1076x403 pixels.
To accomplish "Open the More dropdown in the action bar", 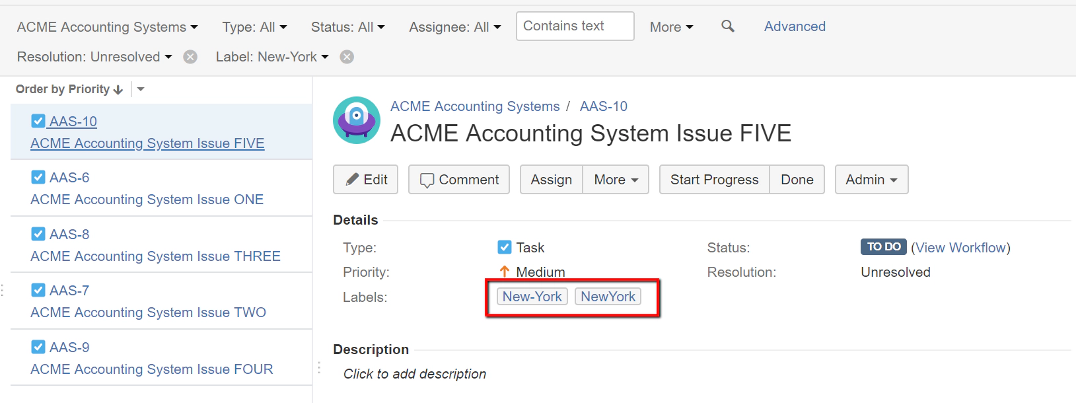I will 614,179.
